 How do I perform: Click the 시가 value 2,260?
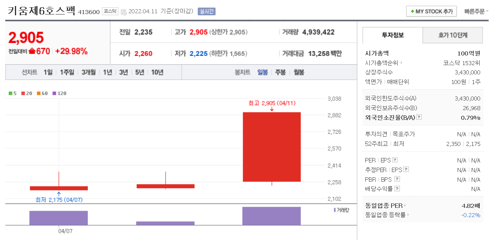coord(143,53)
